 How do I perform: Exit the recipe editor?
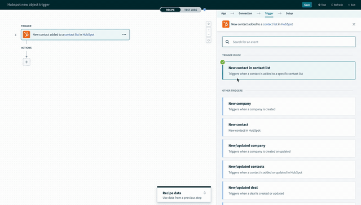click(x=351, y=5)
